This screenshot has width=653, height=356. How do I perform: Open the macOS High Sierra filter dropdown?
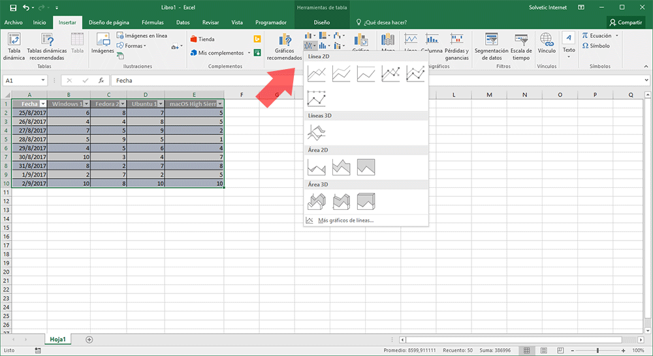tap(220, 104)
